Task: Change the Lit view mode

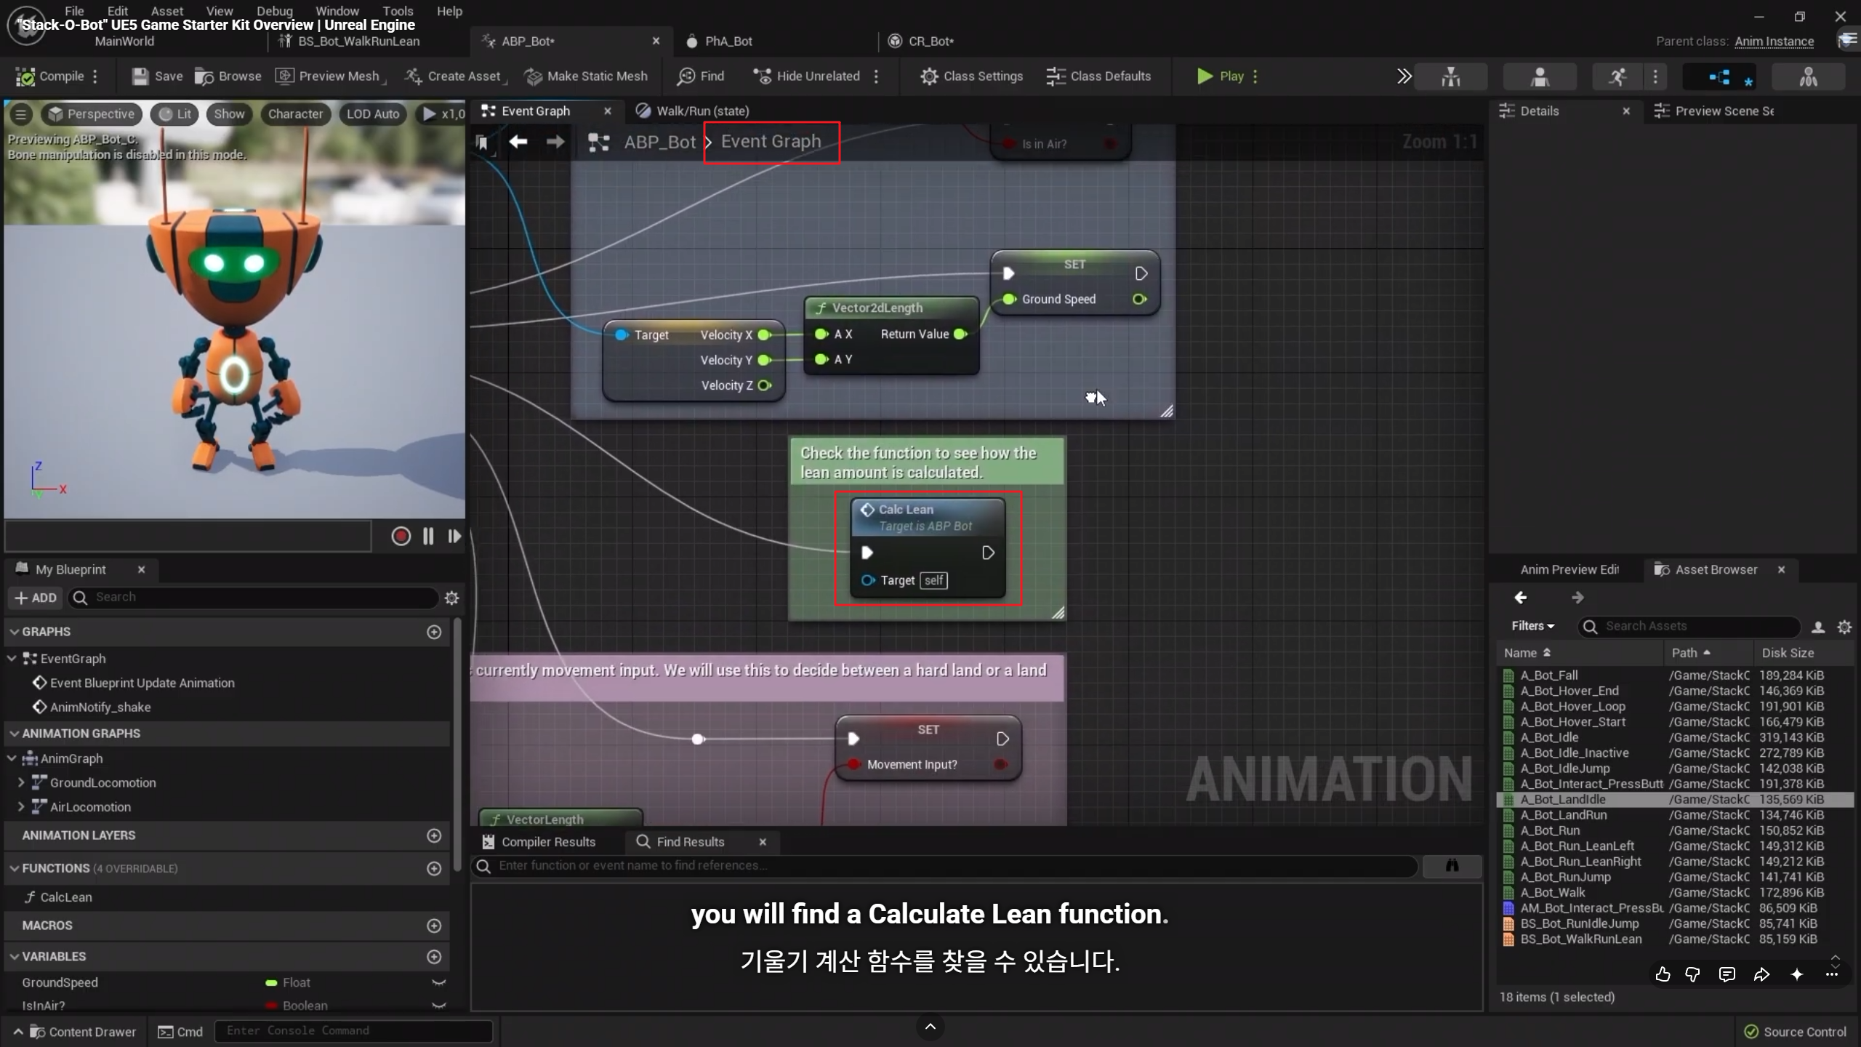Action: pyautogui.click(x=174, y=114)
